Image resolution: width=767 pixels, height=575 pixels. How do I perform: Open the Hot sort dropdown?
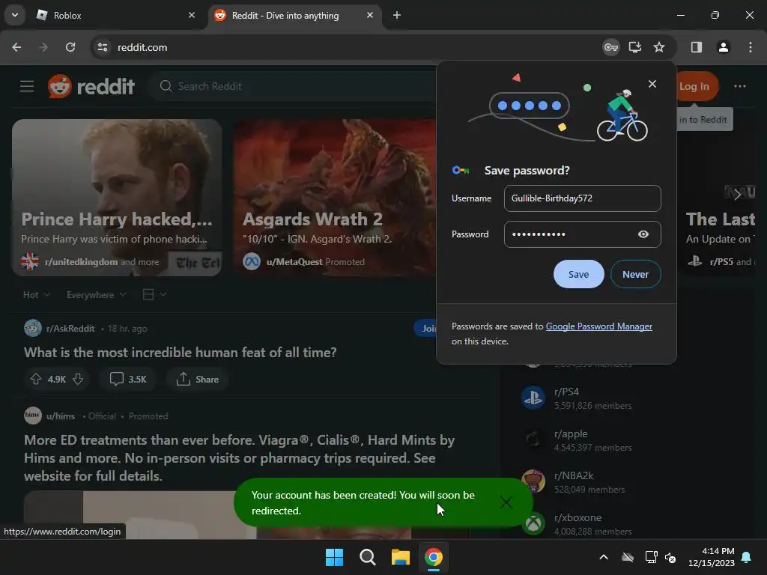click(37, 295)
